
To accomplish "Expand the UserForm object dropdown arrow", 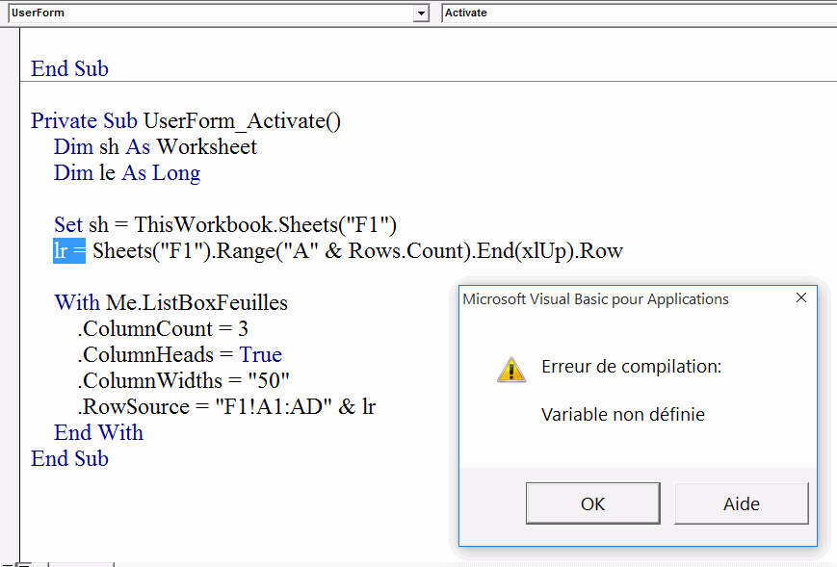I will 421,13.
